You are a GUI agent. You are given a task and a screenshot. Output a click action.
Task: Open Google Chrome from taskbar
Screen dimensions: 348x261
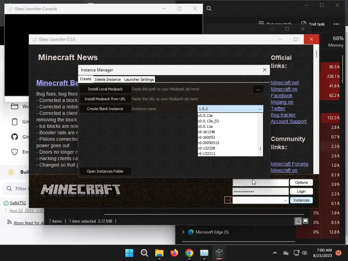click(189, 253)
